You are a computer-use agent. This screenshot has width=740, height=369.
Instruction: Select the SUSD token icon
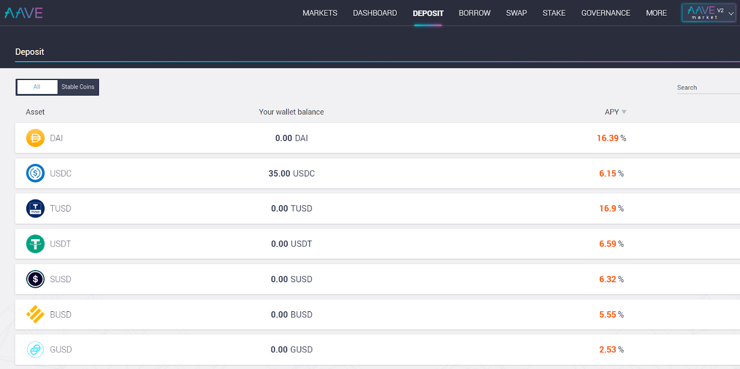click(x=35, y=279)
